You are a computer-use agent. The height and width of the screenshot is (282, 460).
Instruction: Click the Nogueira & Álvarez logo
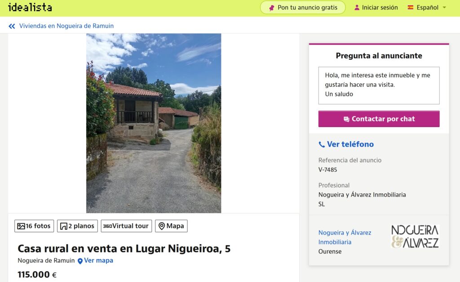click(415, 237)
